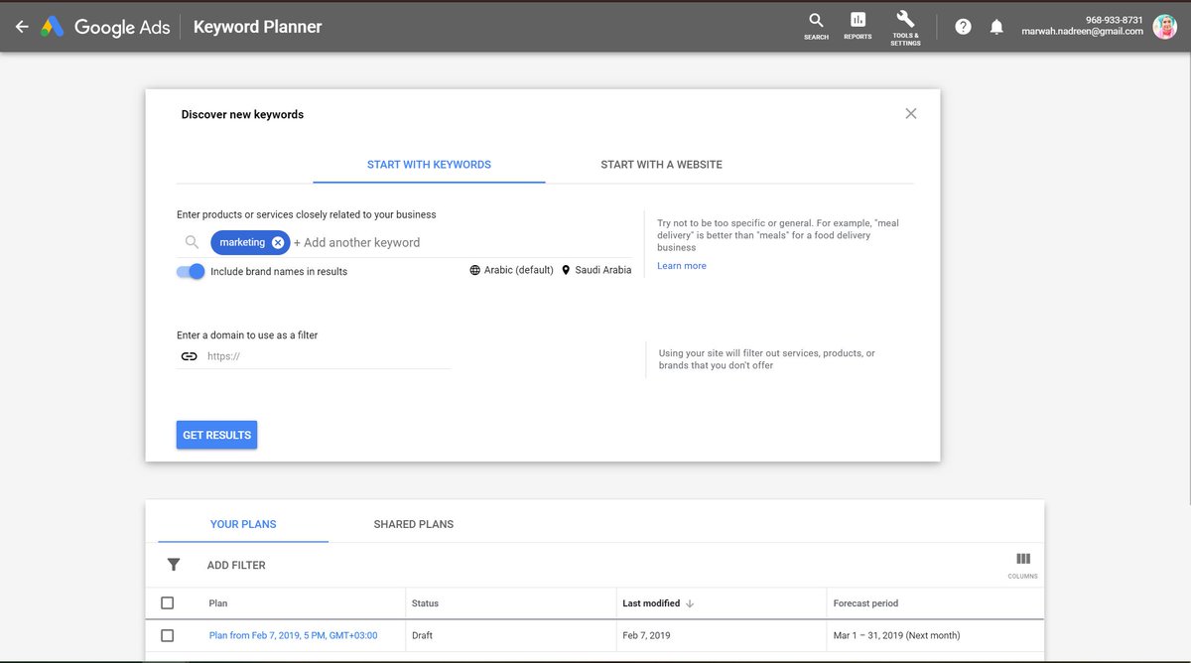1191x663 pixels.
Task: Click account number 968-933-8731
Action: point(1114,20)
